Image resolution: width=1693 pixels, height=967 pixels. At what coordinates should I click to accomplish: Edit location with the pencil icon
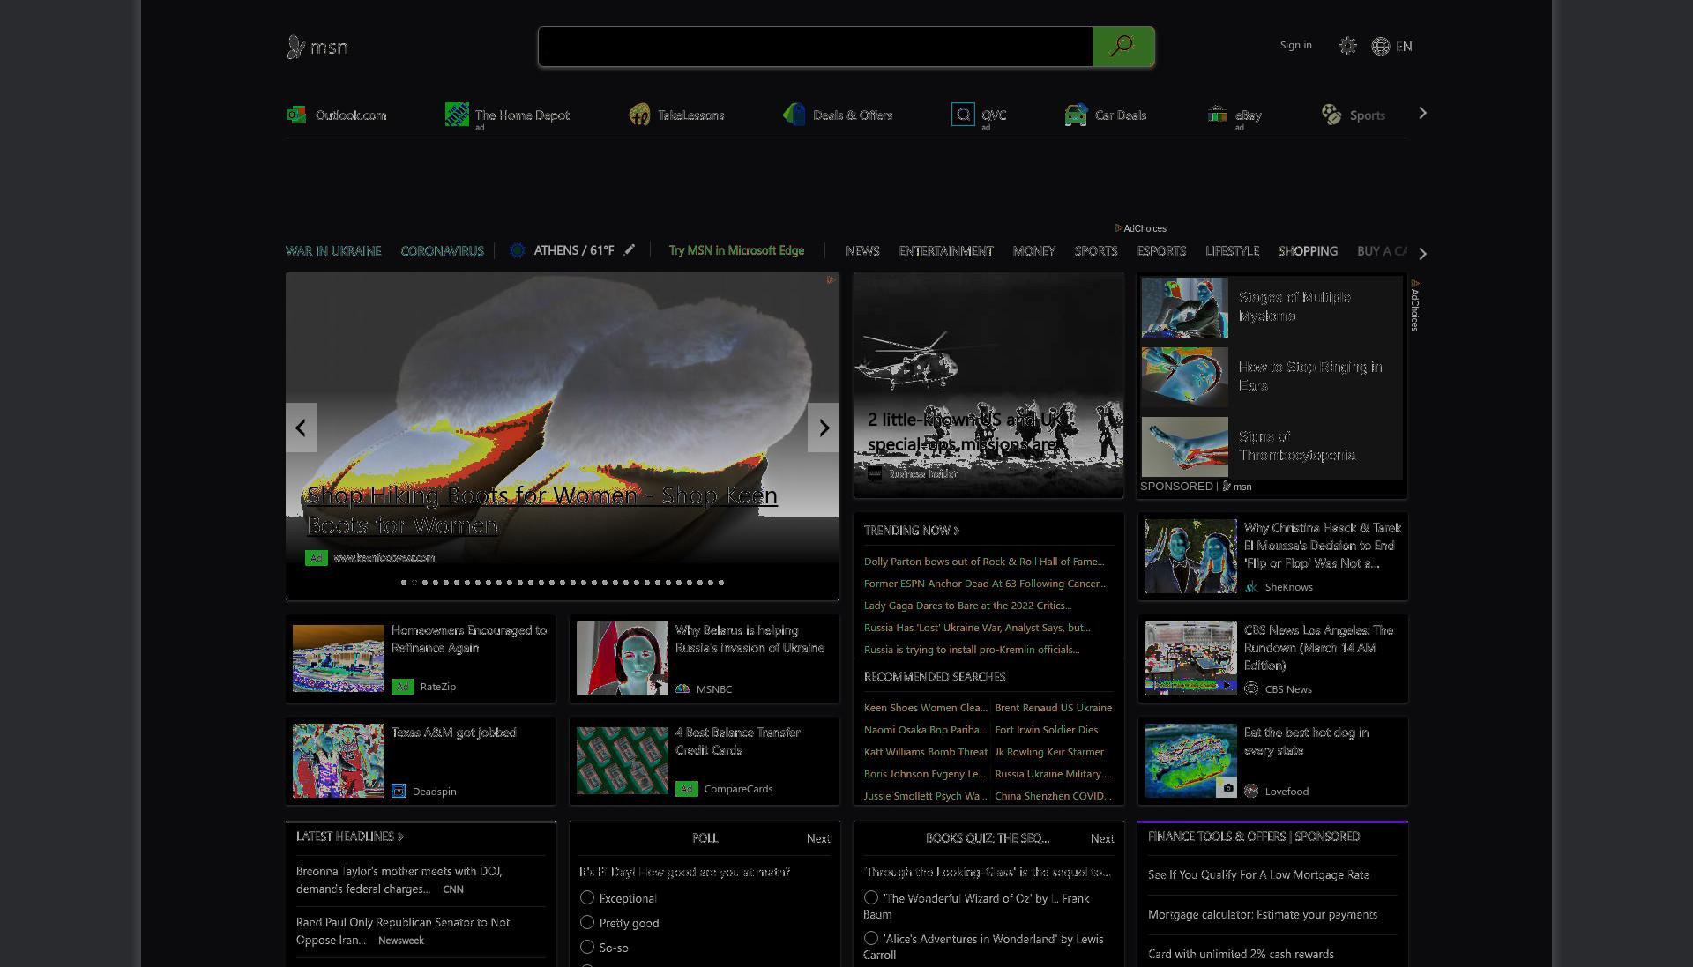click(x=629, y=249)
